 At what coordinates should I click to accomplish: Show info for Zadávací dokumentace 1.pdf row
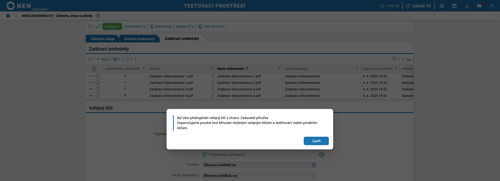pos(98,76)
